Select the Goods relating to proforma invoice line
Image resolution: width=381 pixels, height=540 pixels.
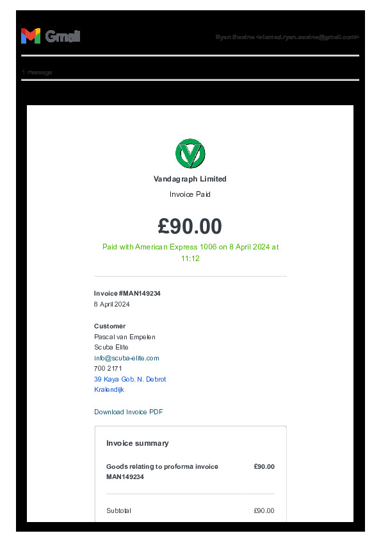[162, 471]
